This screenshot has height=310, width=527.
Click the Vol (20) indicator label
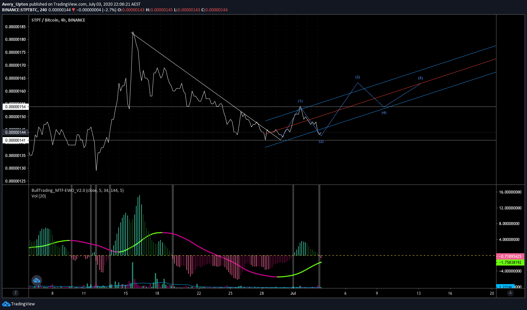(39, 196)
